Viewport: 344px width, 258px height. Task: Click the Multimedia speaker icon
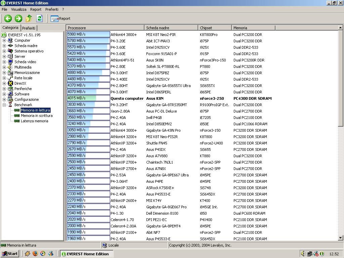point(10,67)
